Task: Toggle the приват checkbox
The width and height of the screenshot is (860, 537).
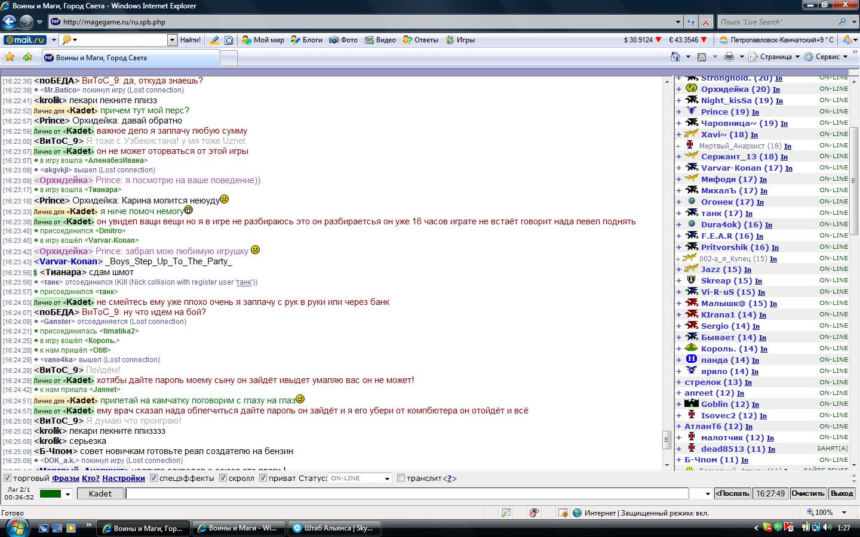Action: click(x=263, y=478)
